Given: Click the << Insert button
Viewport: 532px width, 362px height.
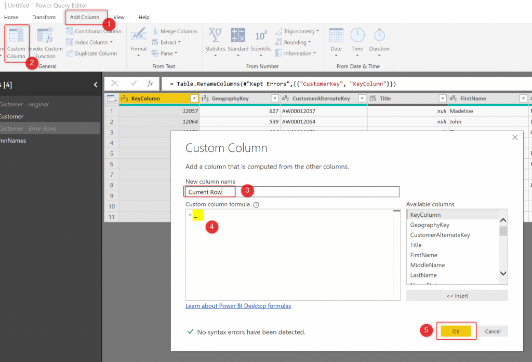Looking at the screenshot, I should (x=457, y=296).
